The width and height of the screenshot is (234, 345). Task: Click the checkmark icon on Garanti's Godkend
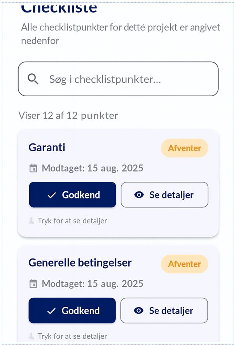(52, 195)
